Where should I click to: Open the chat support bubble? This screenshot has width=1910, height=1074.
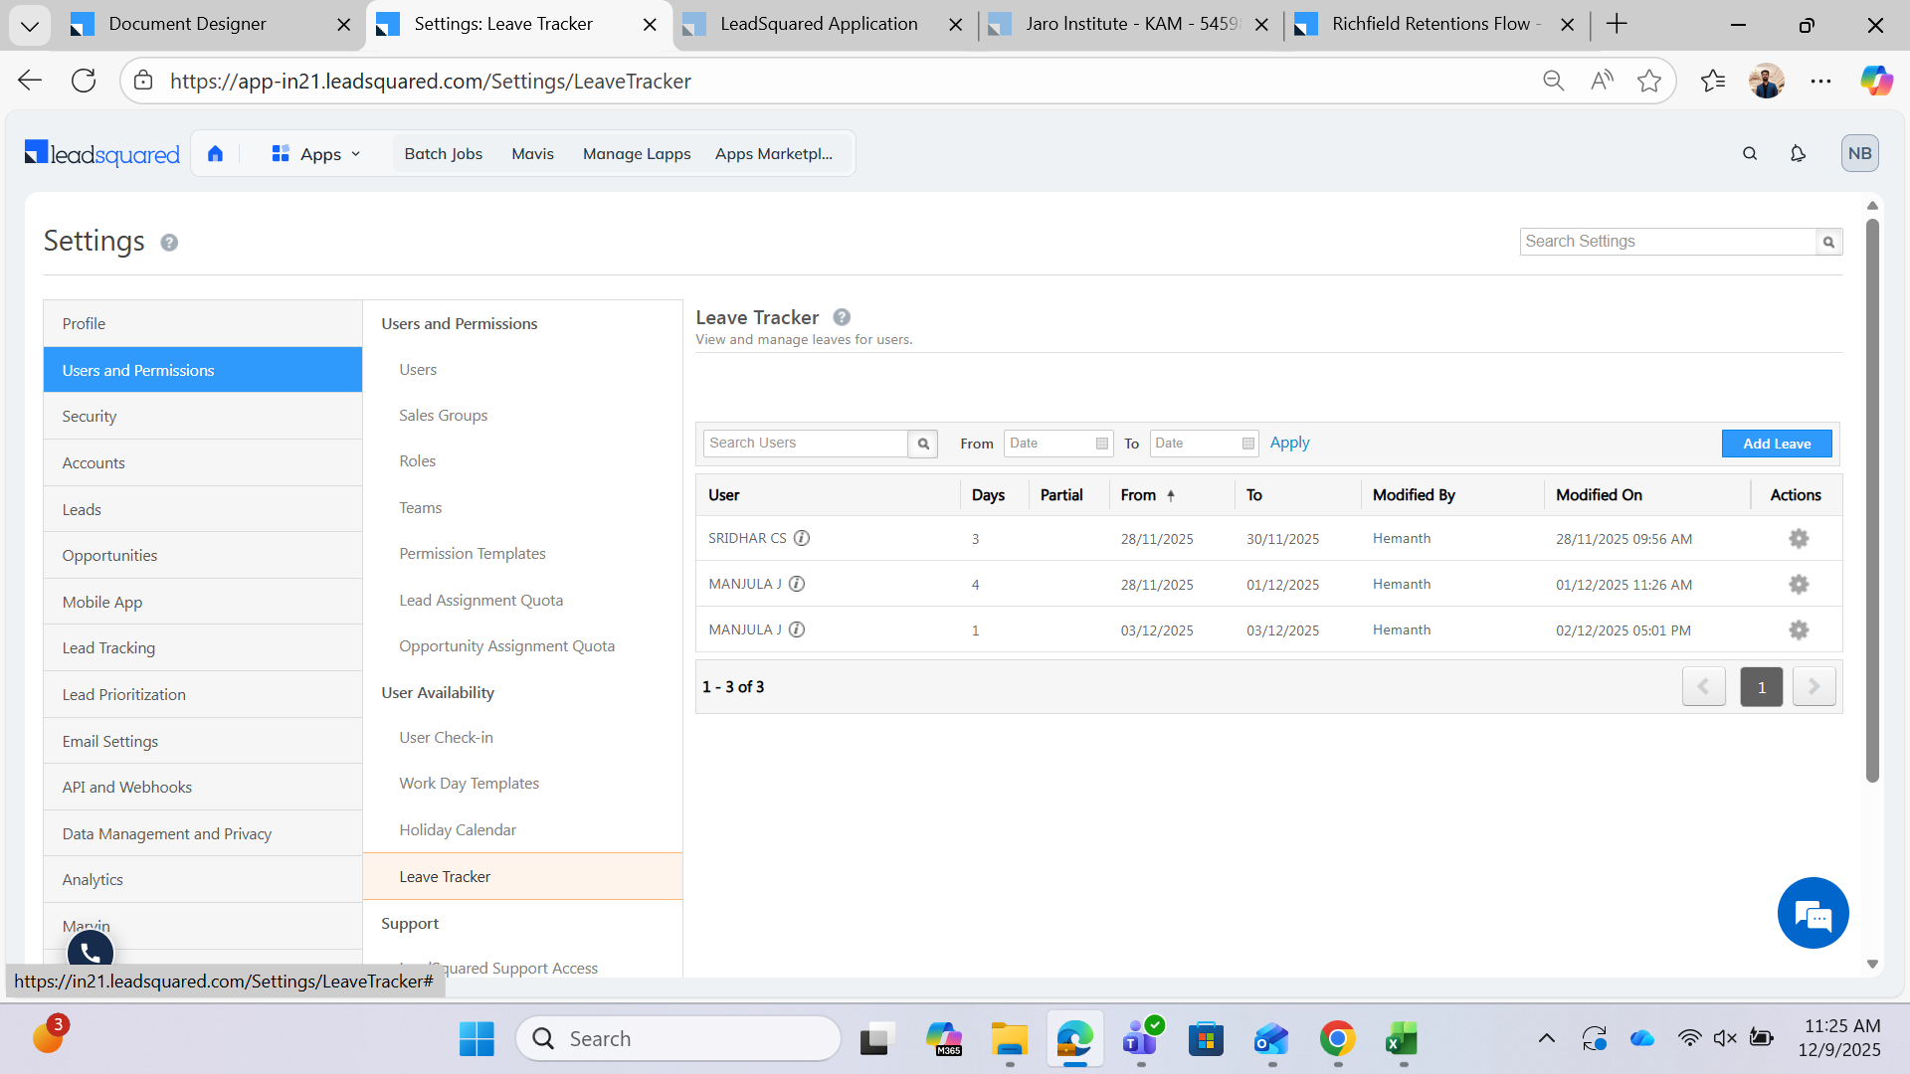click(1813, 913)
